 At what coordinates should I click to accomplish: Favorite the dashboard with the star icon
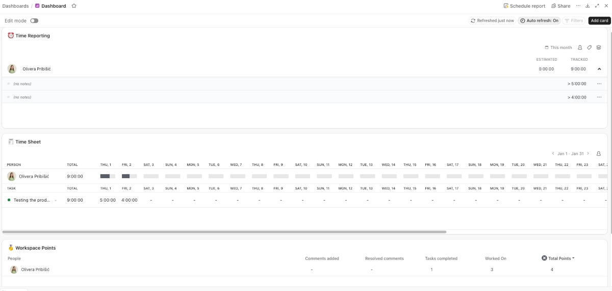74,6
